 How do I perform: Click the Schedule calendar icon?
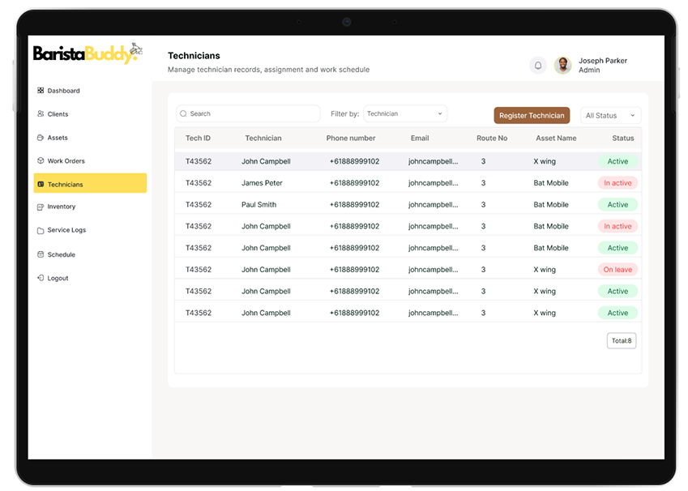[x=41, y=254]
